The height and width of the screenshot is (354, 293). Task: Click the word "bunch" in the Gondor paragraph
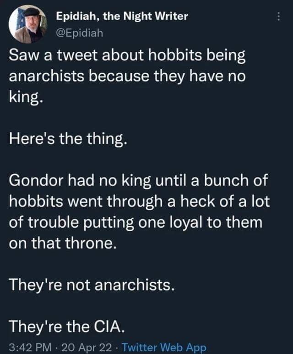tap(227, 180)
